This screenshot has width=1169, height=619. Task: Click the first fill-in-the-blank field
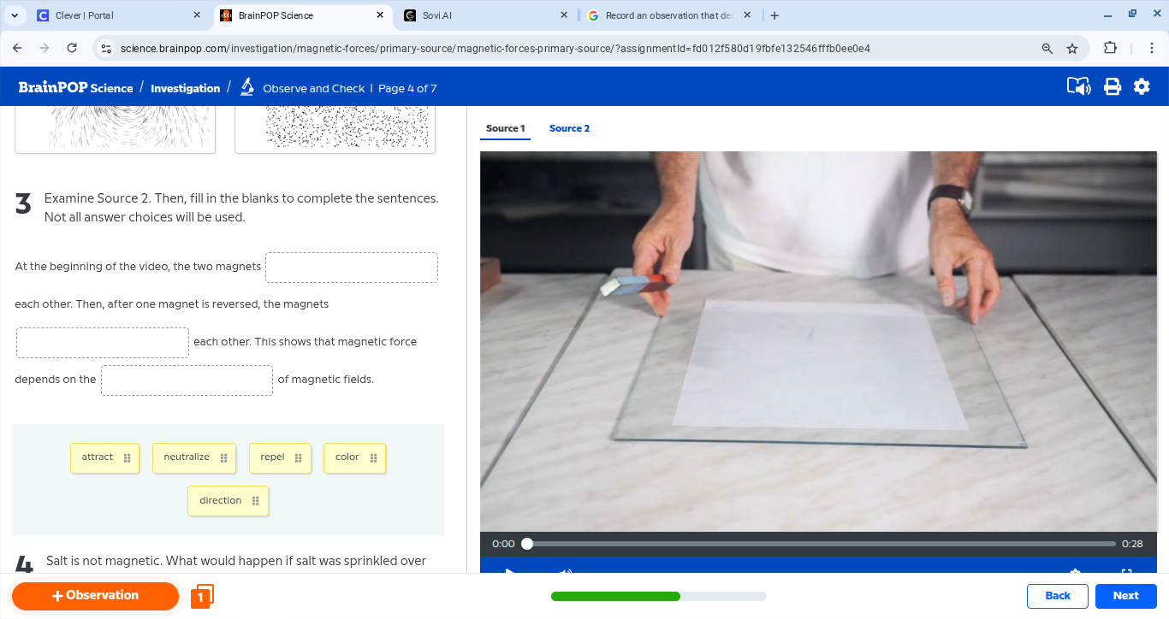(x=351, y=267)
